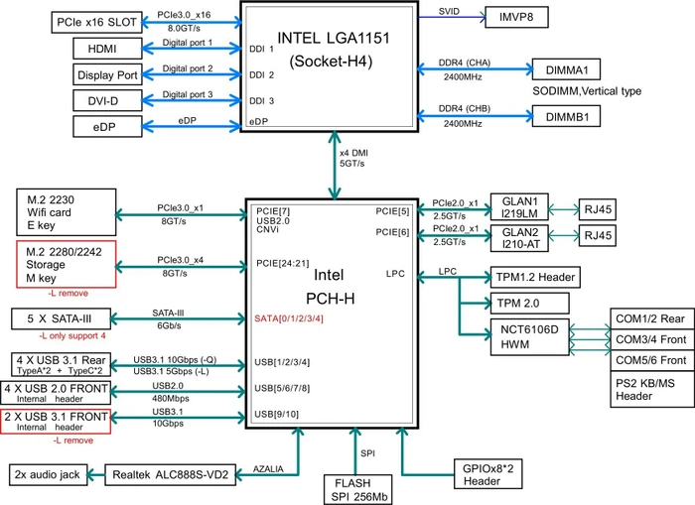Image resolution: width=695 pixels, height=505 pixels.
Task: Click the DIMMA1 memory box
Action: [566, 69]
